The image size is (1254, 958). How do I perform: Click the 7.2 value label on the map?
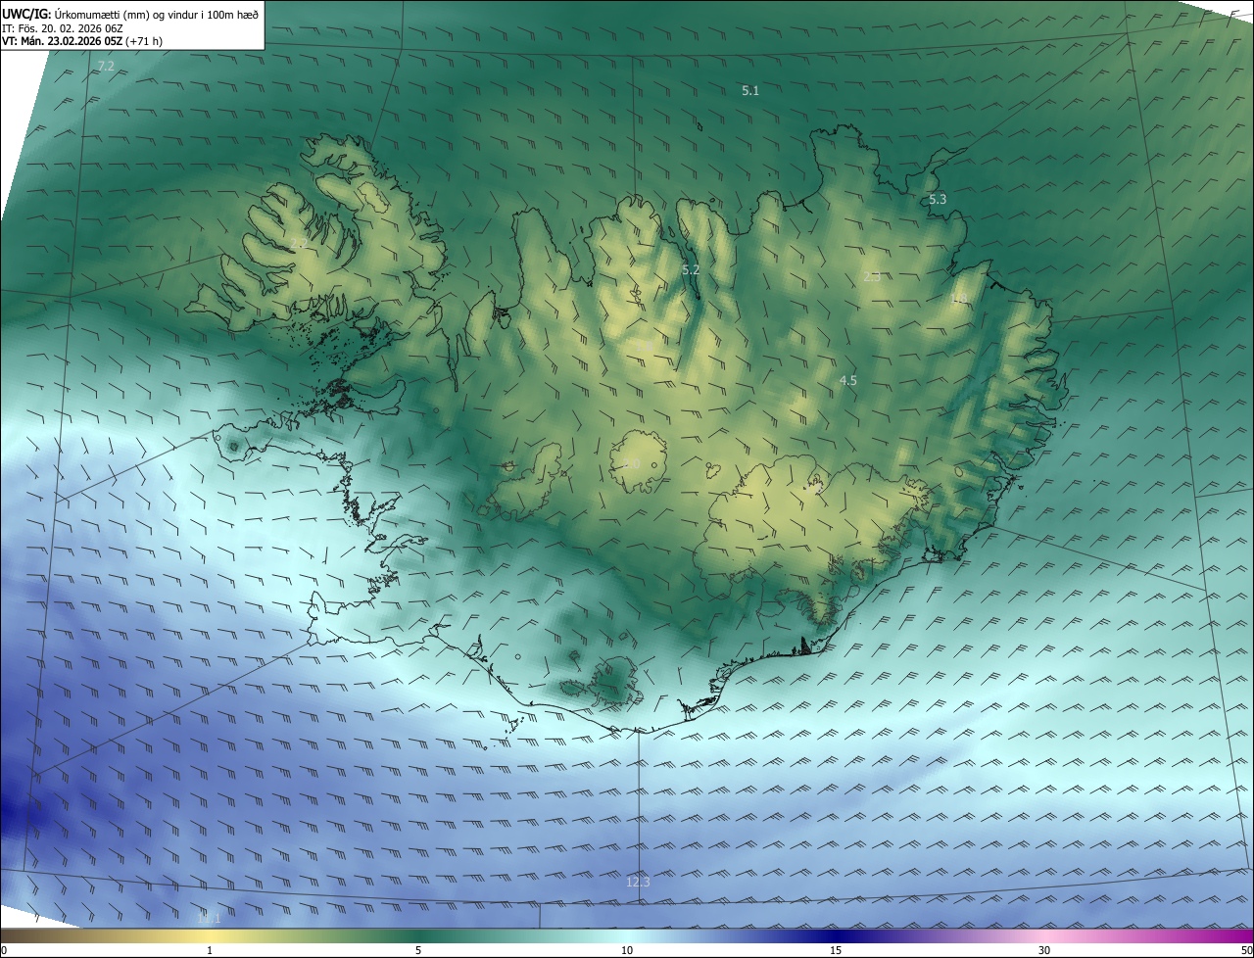pos(106,67)
